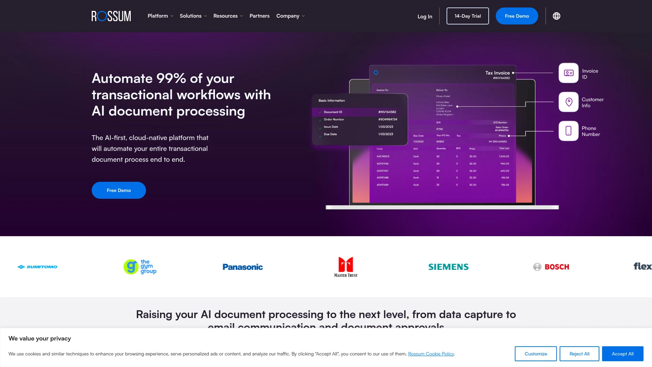Click the Reject All cookies toggle
This screenshot has width=652, height=367.
(579, 353)
